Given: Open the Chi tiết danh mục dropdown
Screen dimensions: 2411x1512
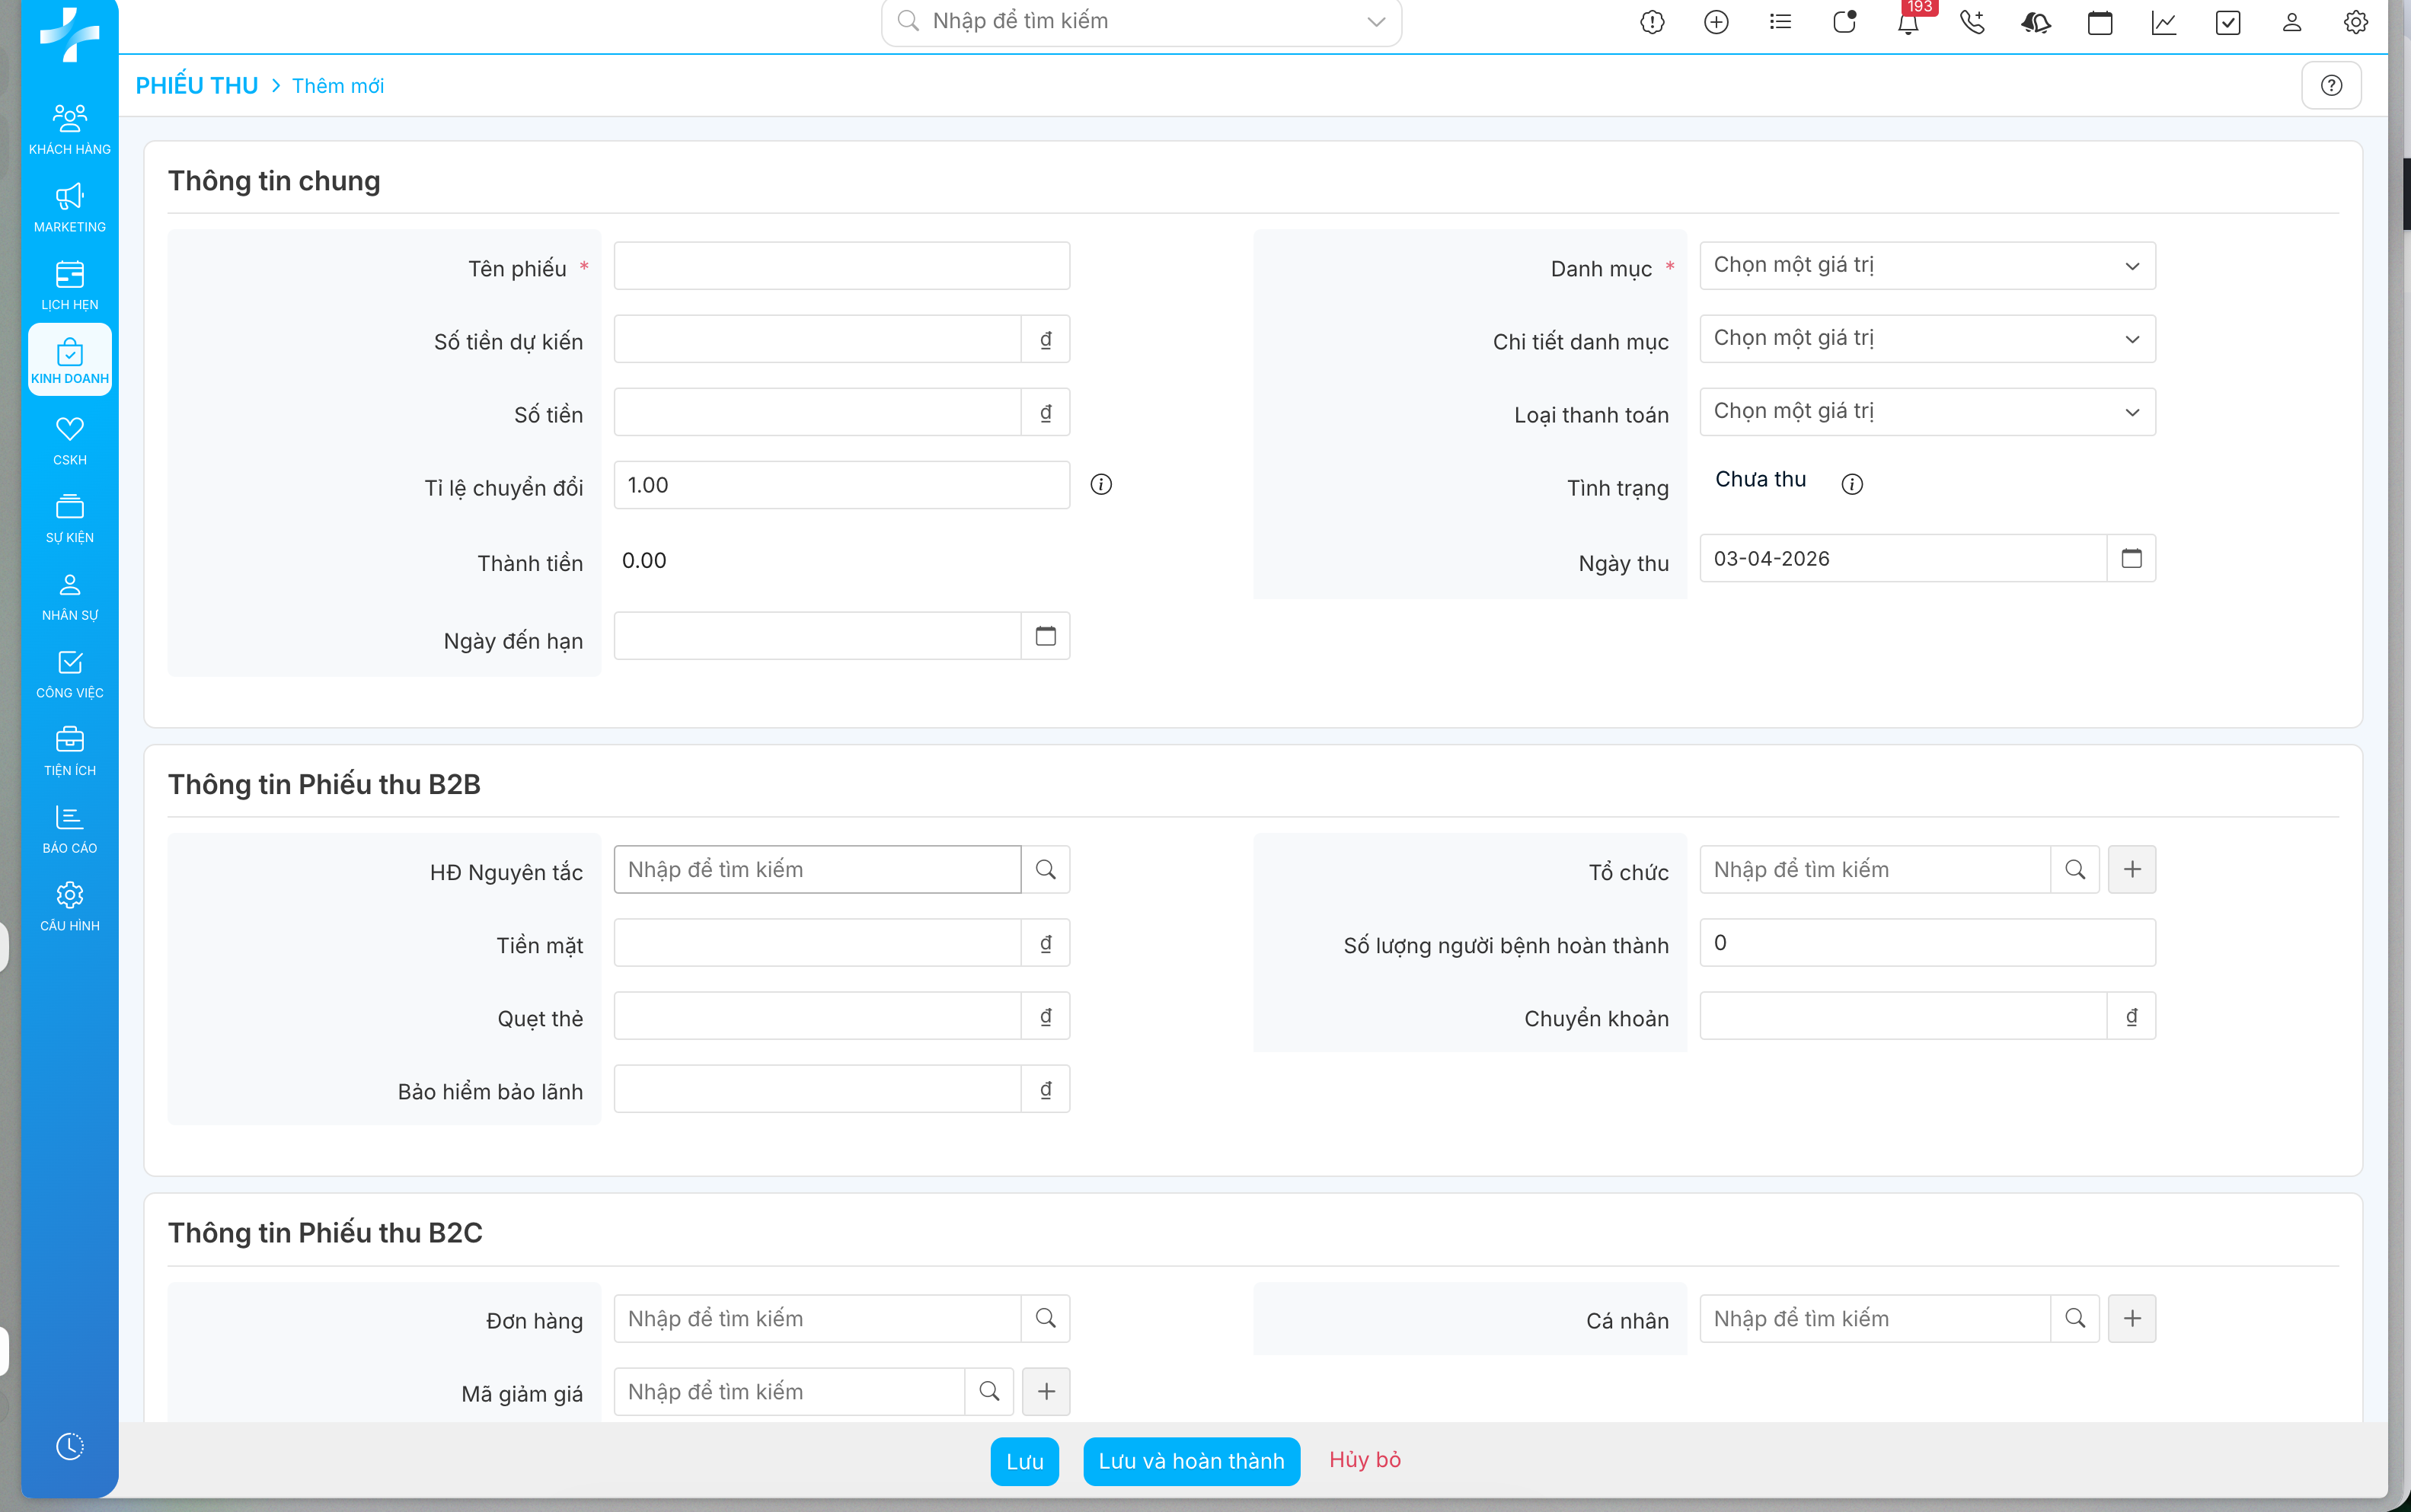Looking at the screenshot, I should pyautogui.click(x=1927, y=339).
